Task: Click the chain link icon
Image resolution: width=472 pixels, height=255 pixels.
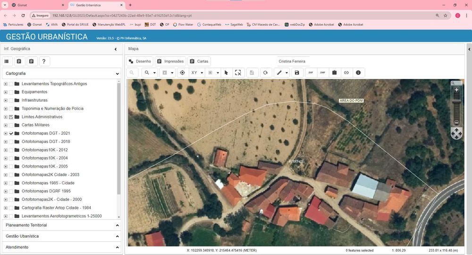Action: tap(346, 72)
